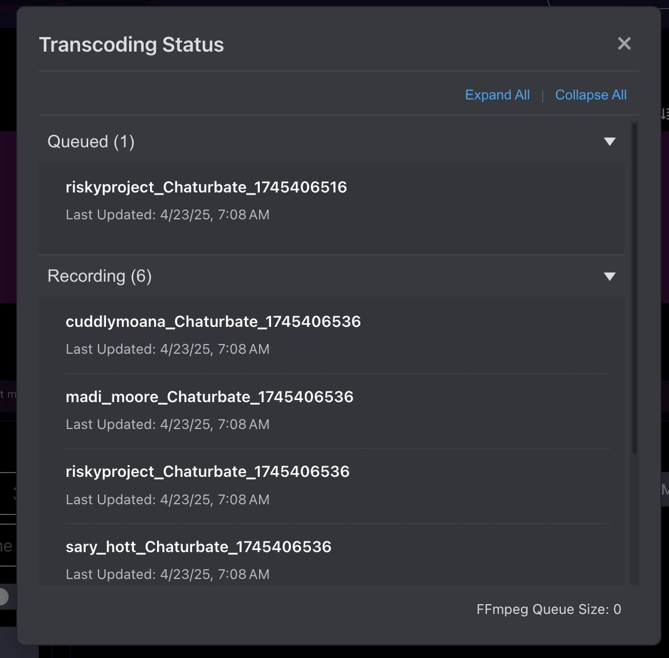Screen dimensions: 669x658
Task: Click the Recording (6) section header
Action: point(99,276)
